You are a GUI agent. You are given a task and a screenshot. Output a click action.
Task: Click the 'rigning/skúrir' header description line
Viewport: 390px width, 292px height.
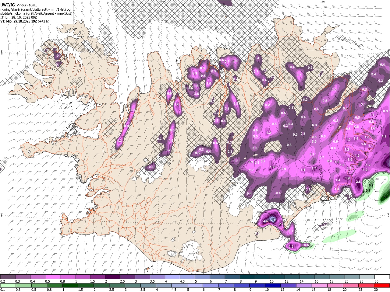click(35, 9)
